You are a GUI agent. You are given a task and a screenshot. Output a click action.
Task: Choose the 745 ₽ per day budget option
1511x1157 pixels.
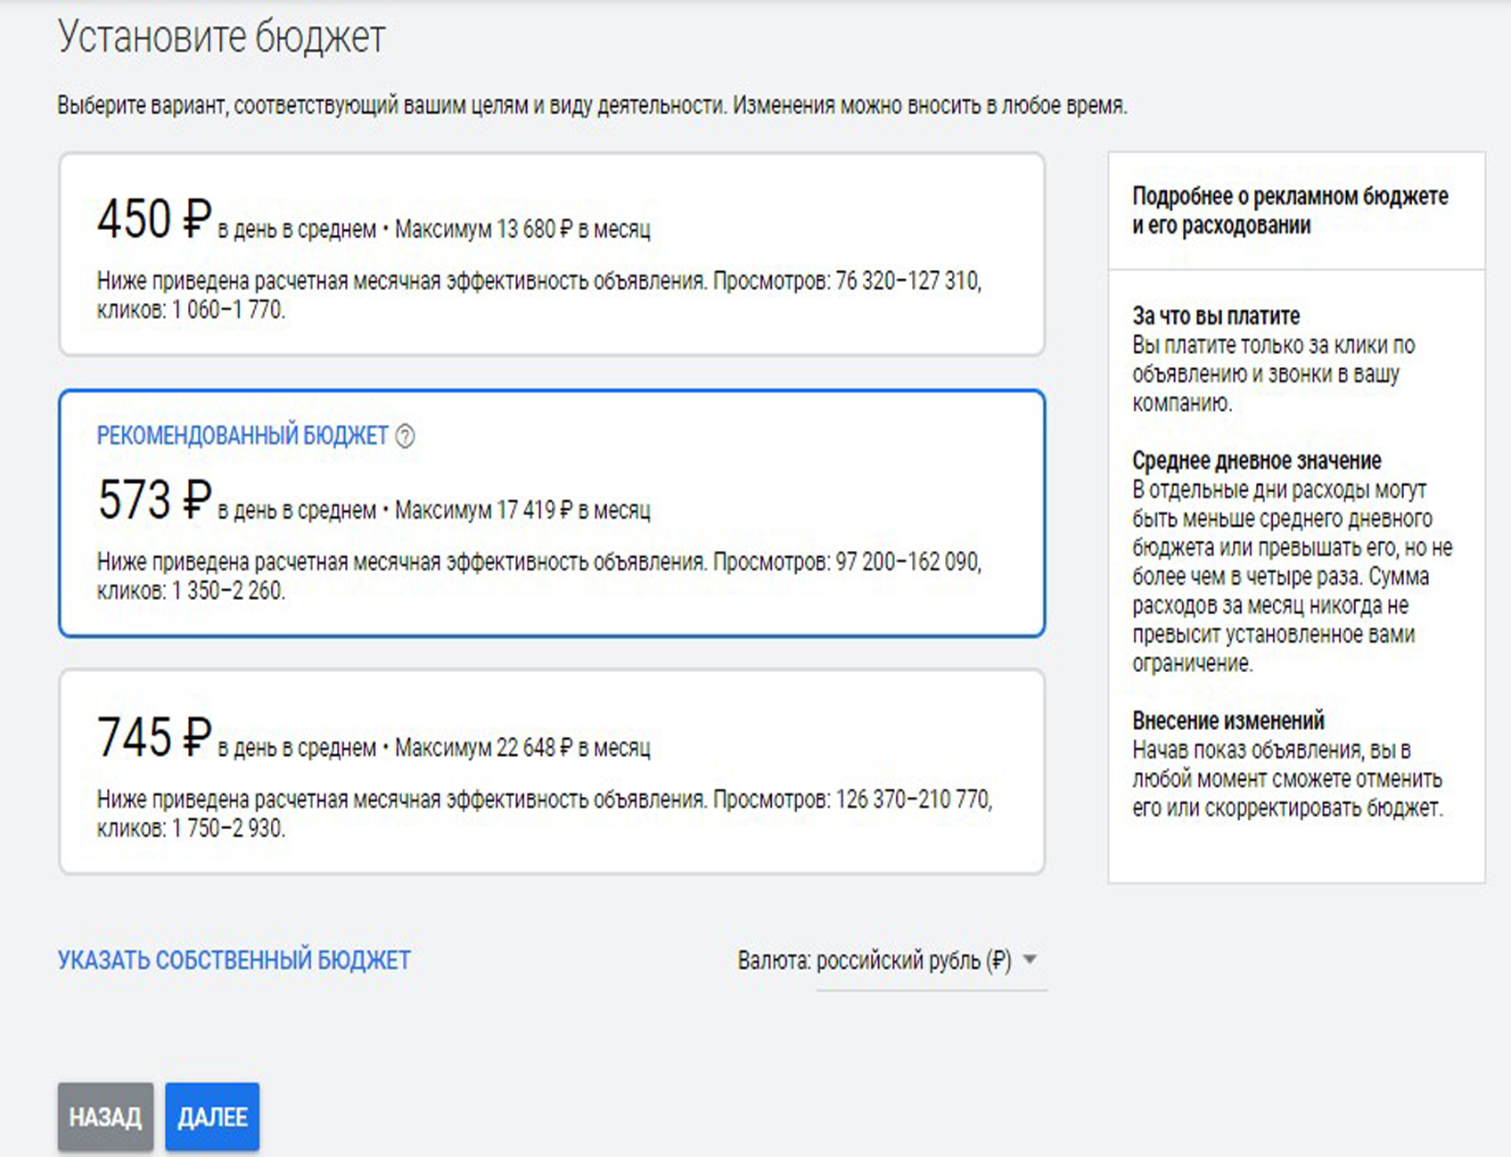tap(551, 772)
